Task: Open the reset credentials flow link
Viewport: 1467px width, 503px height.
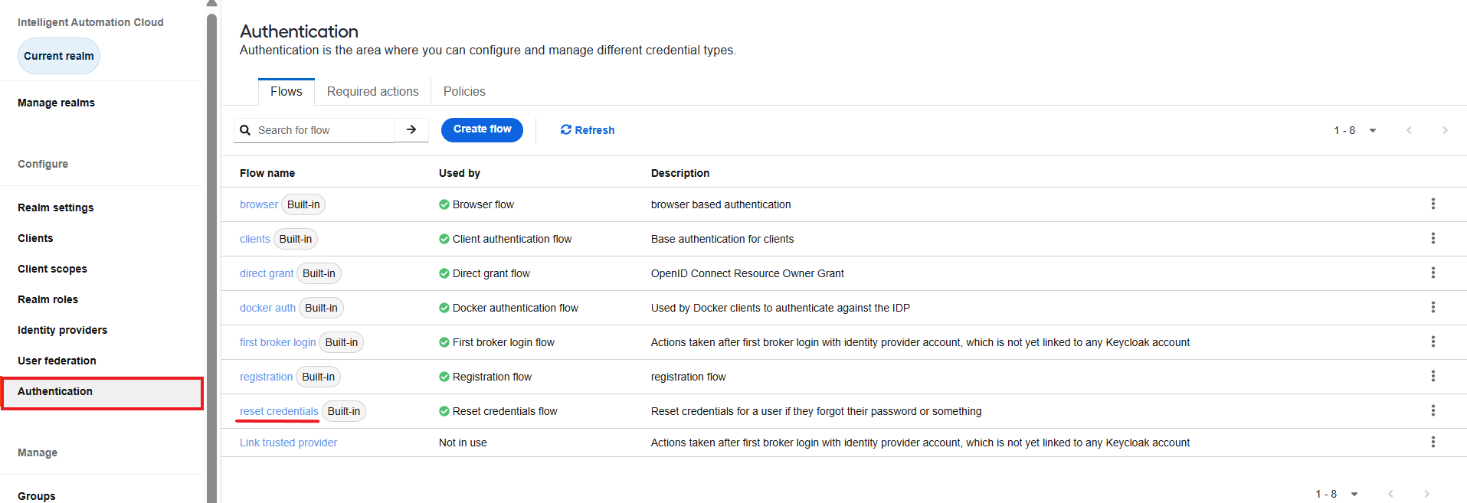Action: pos(279,411)
